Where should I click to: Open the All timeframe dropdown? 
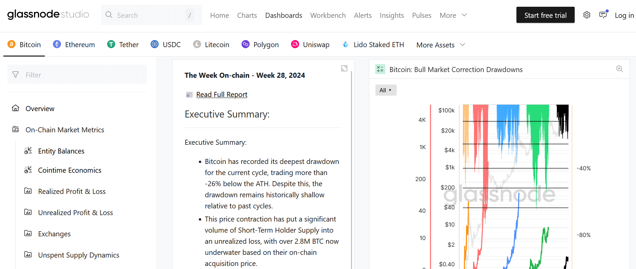tap(386, 90)
